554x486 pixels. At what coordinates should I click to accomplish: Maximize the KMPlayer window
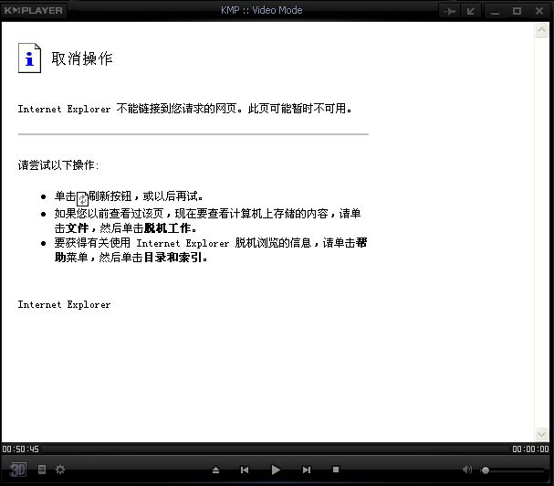pyautogui.click(x=517, y=11)
